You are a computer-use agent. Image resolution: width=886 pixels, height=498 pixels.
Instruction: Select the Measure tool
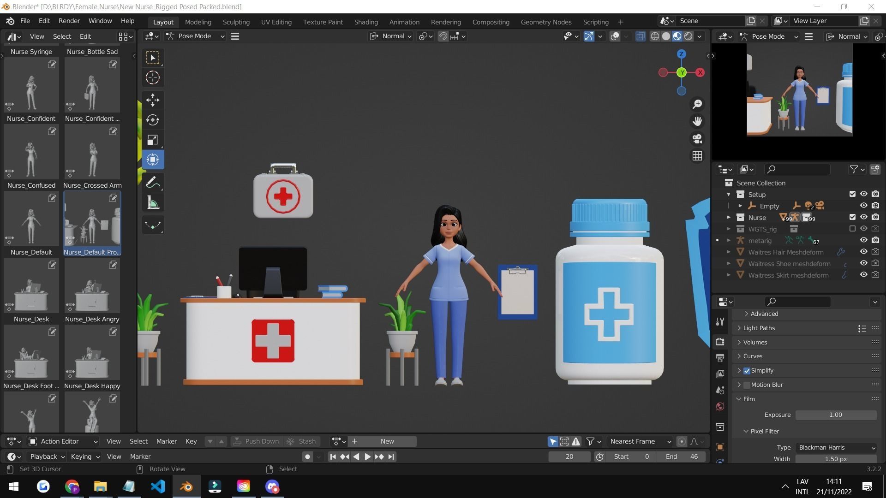click(153, 202)
